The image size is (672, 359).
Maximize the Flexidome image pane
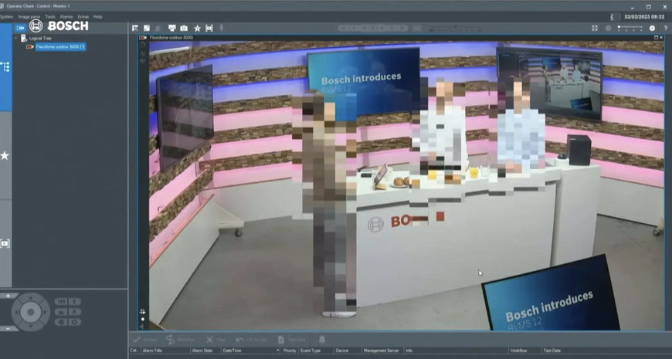pyautogui.click(x=656, y=38)
